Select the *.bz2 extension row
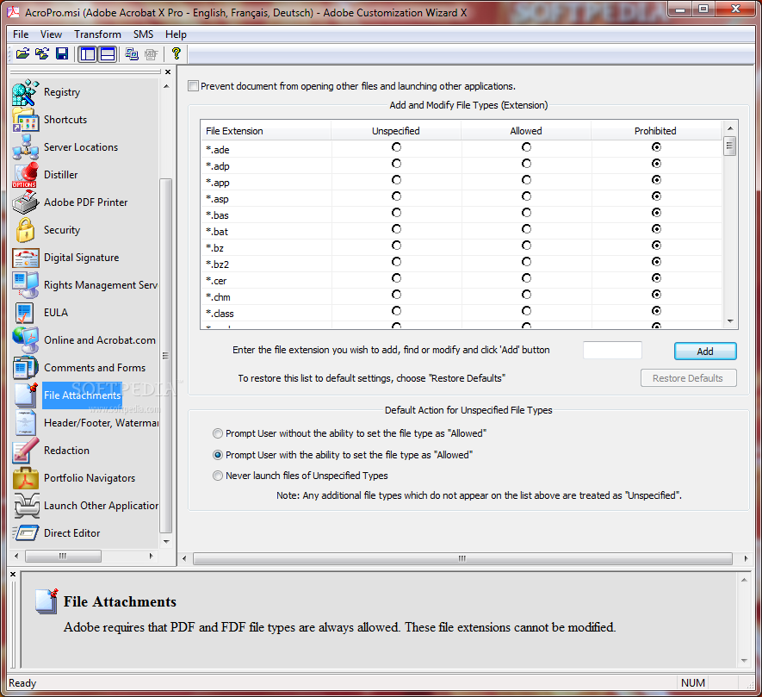The image size is (762, 697). pyautogui.click(x=461, y=264)
